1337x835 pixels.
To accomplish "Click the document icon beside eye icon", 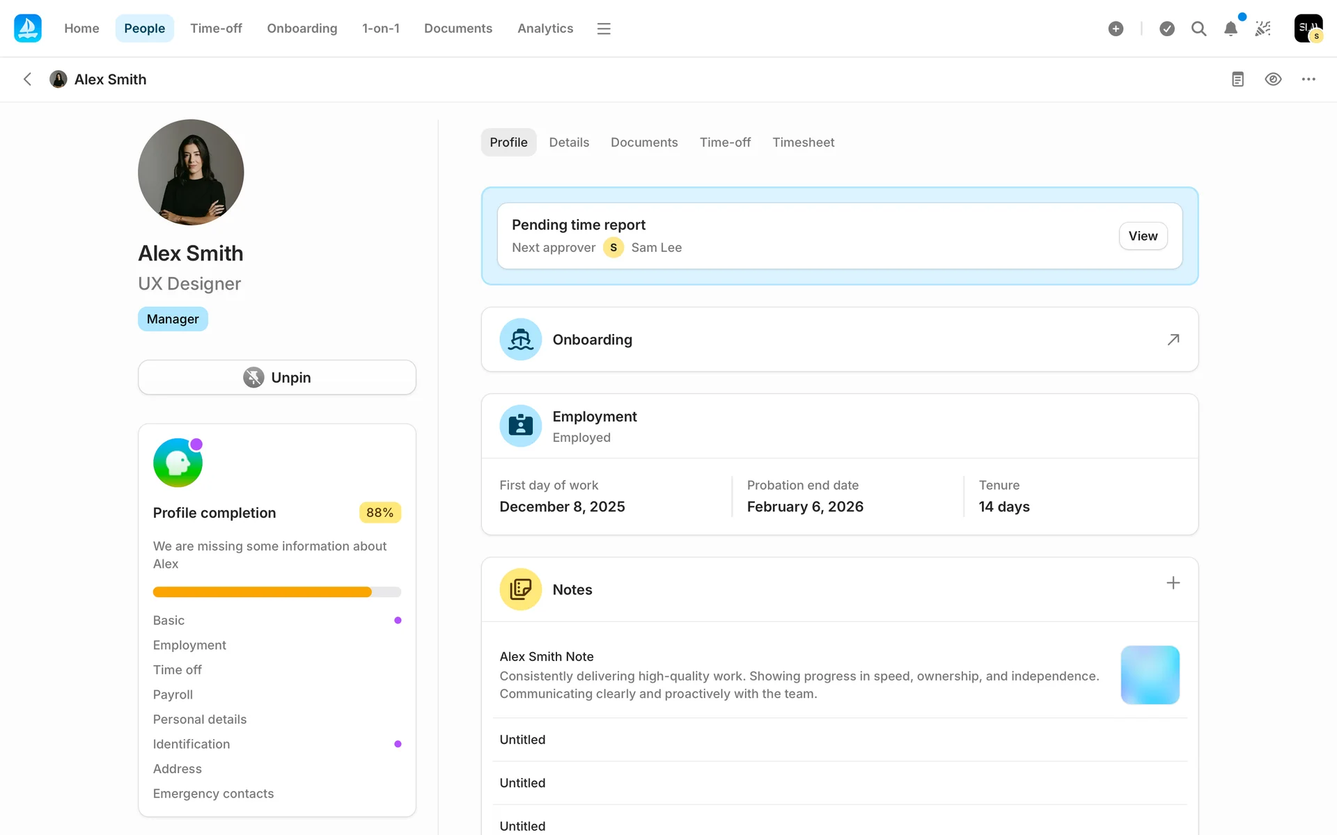I will (1237, 79).
